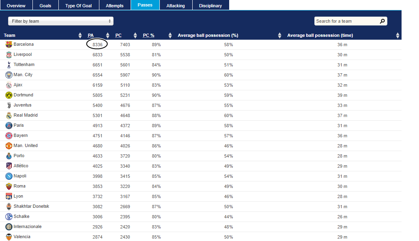
Task: Click the Dortmund club crest icon
Action: pos(9,95)
